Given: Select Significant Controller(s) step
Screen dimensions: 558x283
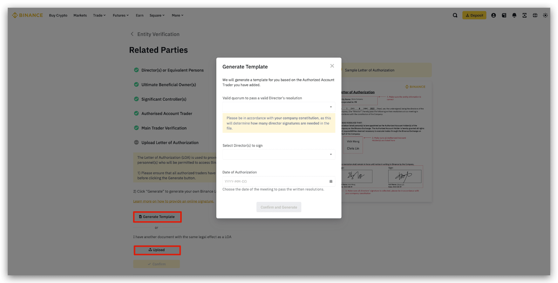Looking at the screenshot, I should (x=164, y=99).
